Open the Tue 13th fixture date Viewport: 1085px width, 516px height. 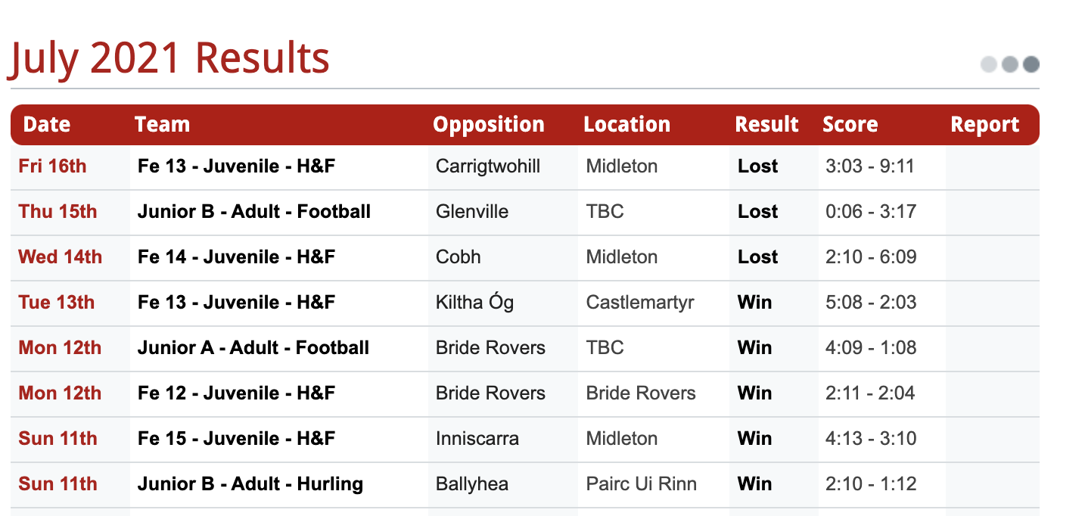click(x=56, y=303)
